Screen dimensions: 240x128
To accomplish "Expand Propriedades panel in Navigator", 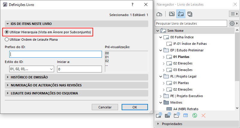I will point(158,124).
